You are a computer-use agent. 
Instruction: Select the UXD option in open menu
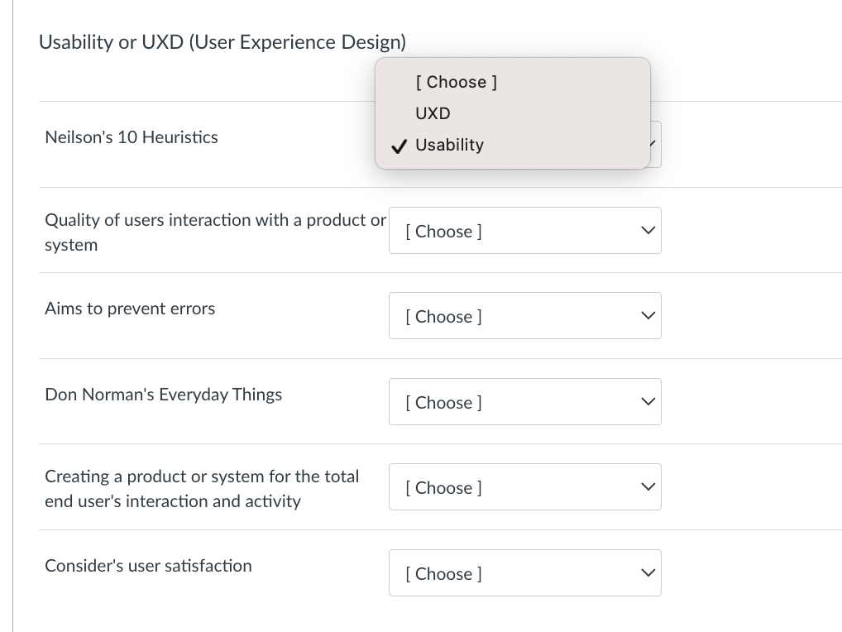(433, 113)
